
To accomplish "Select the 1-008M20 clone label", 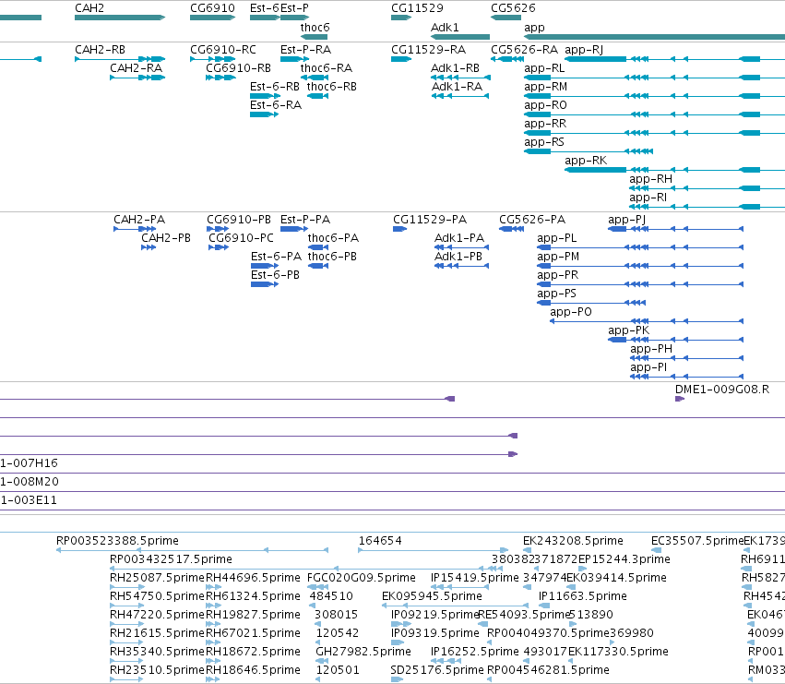I will tap(30, 482).
